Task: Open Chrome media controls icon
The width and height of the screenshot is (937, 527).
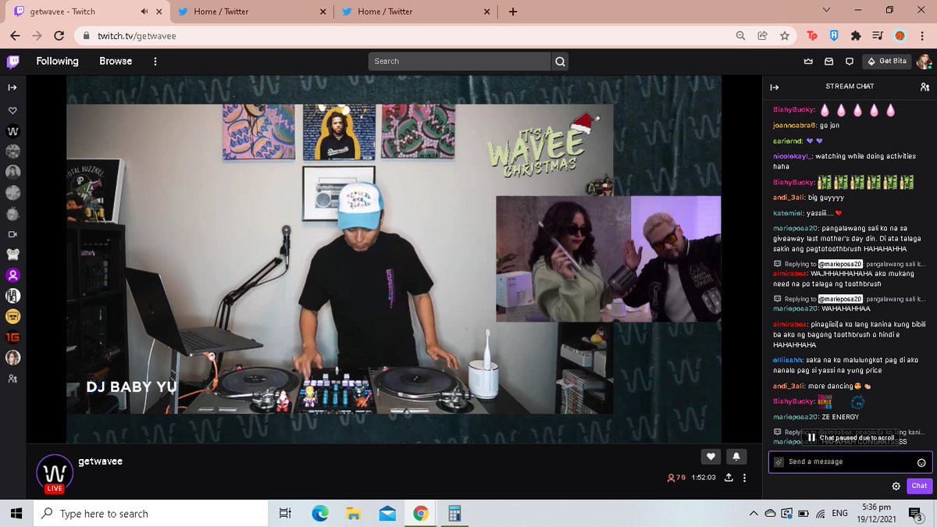Action: [878, 36]
